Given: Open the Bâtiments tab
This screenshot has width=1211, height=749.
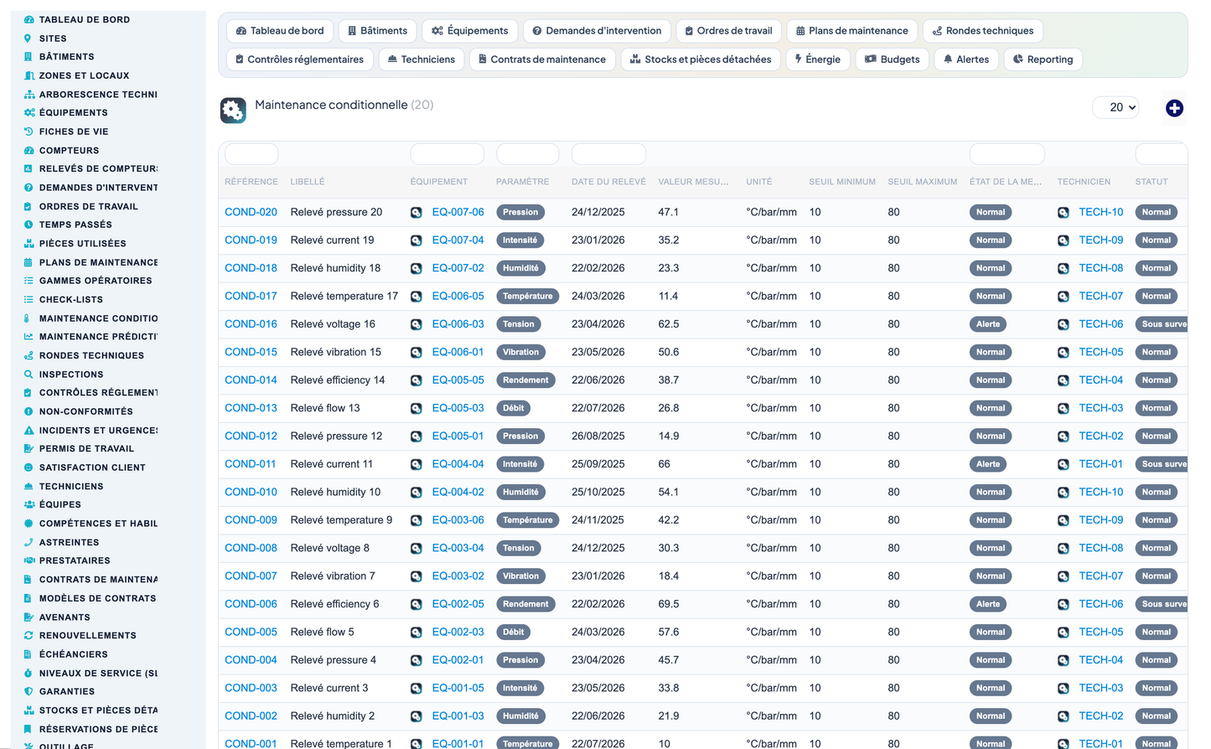Looking at the screenshot, I should point(377,31).
